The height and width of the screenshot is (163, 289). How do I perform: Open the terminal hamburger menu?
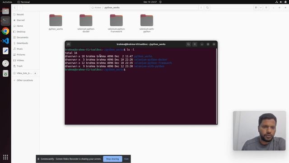pos(195,44)
